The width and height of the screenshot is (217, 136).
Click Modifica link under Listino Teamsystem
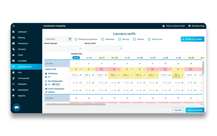pos(52,92)
